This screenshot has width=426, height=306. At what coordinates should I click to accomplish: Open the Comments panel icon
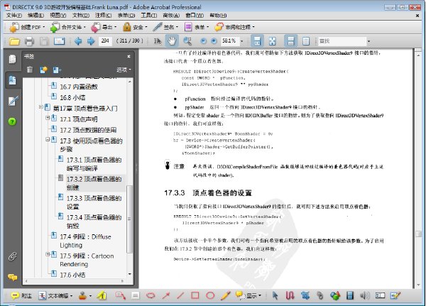(12, 277)
